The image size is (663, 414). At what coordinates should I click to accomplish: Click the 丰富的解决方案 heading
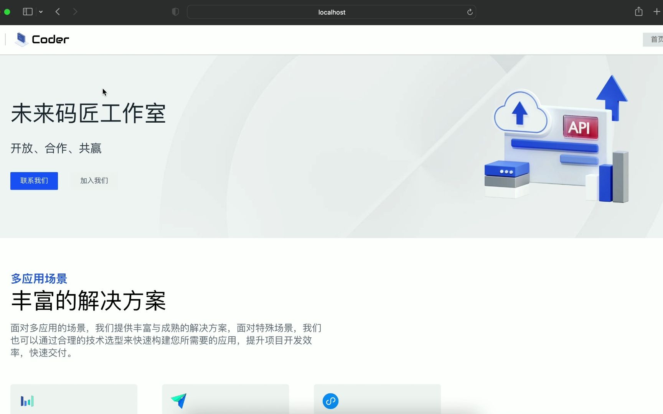(x=89, y=301)
